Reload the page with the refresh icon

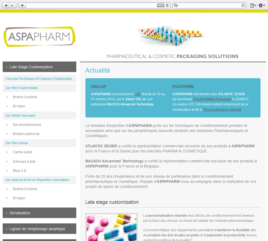tap(167, 6)
